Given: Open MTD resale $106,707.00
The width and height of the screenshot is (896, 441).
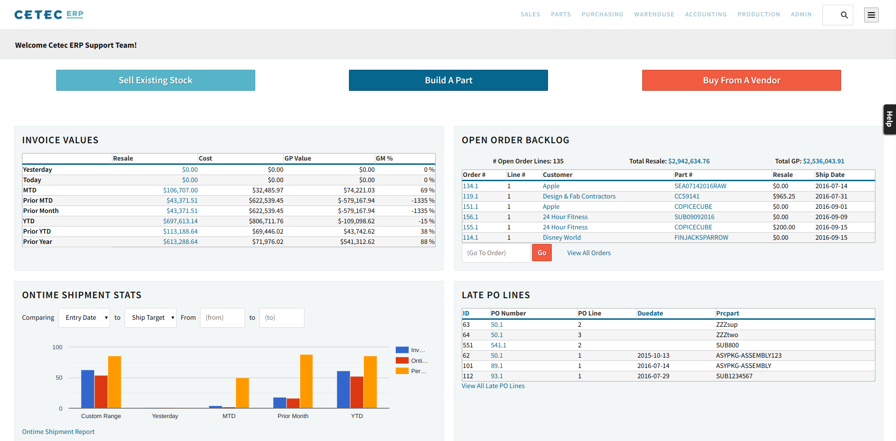Looking at the screenshot, I should [180, 190].
